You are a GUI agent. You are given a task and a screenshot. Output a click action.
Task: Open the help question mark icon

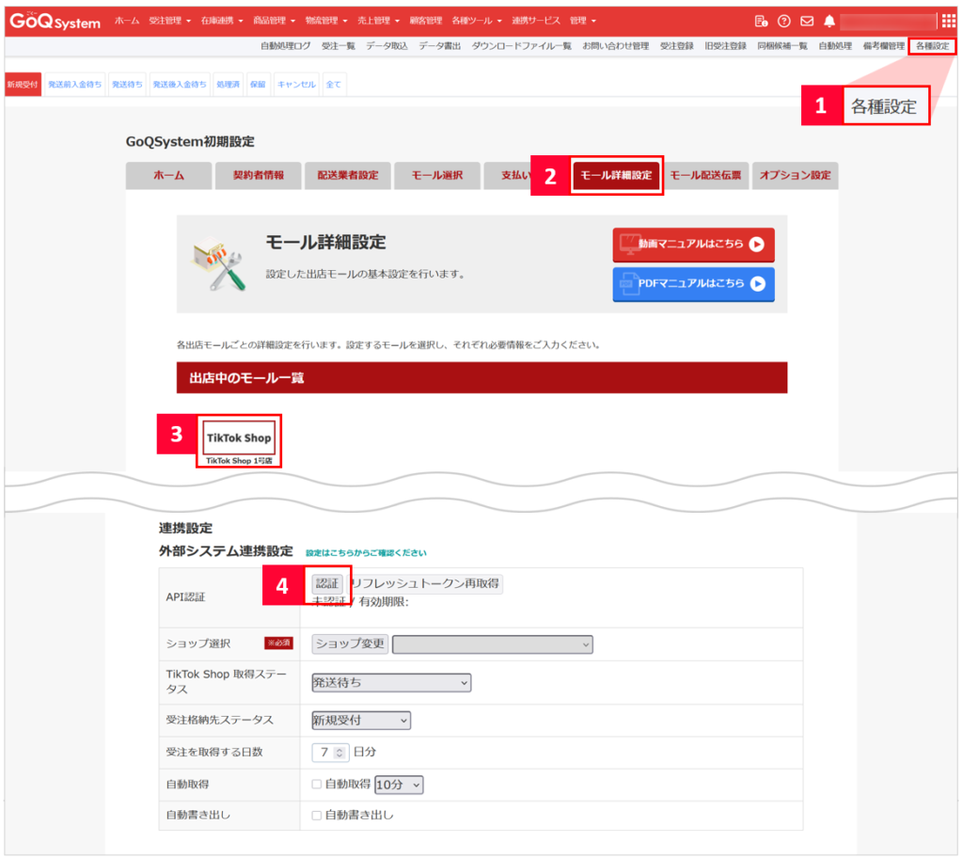pyautogui.click(x=783, y=21)
